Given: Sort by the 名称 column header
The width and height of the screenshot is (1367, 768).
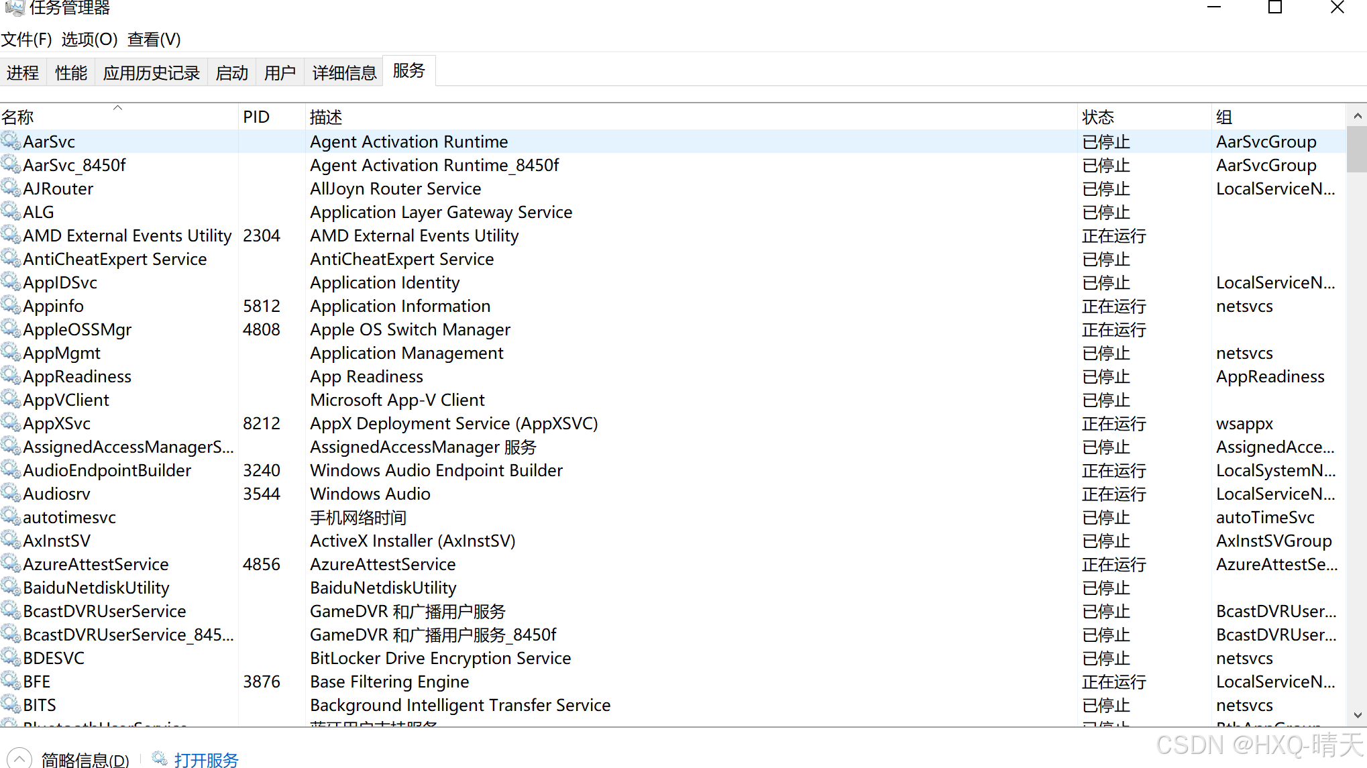Looking at the screenshot, I should 17,117.
